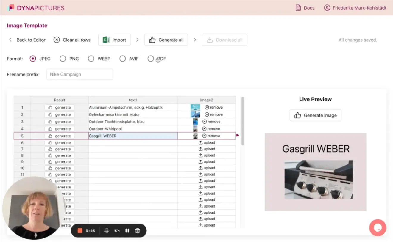This screenshot has height=242, width=393.
Task: Open the user account Friederike Marx-Kohlstädt
Action: point(355,8)
